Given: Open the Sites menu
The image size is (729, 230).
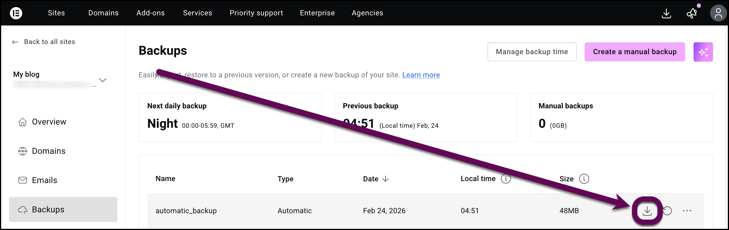Looking at the screenshot, I should tap(56, 13).
